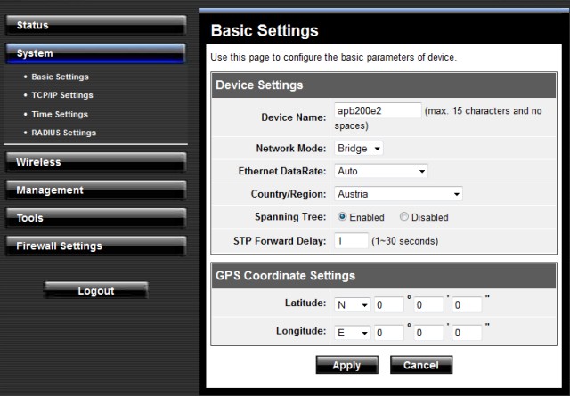Click the Device Name text field
The image size is (570, 396).
click(x=377, y=110)
